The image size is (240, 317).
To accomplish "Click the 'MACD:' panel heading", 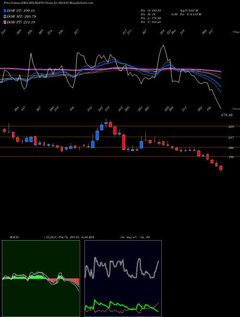I will tap(14, 237).
